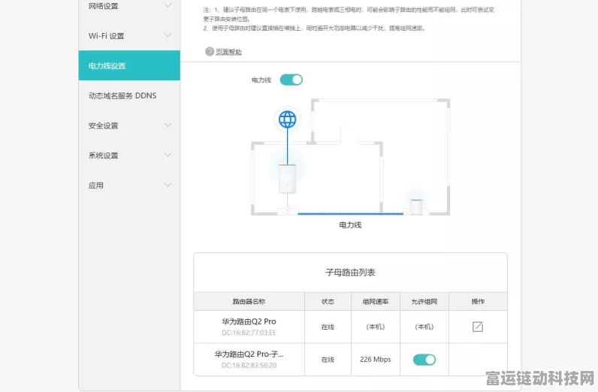The height and width of the screenshot is (392, 598).
Task: Click the 操作 column header
Action: 478,302
